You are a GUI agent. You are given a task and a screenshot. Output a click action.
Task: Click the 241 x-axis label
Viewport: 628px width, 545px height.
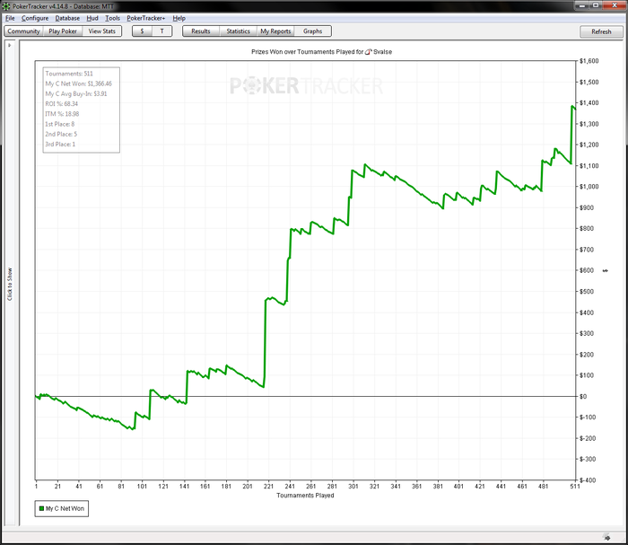(x=290, y=486)
